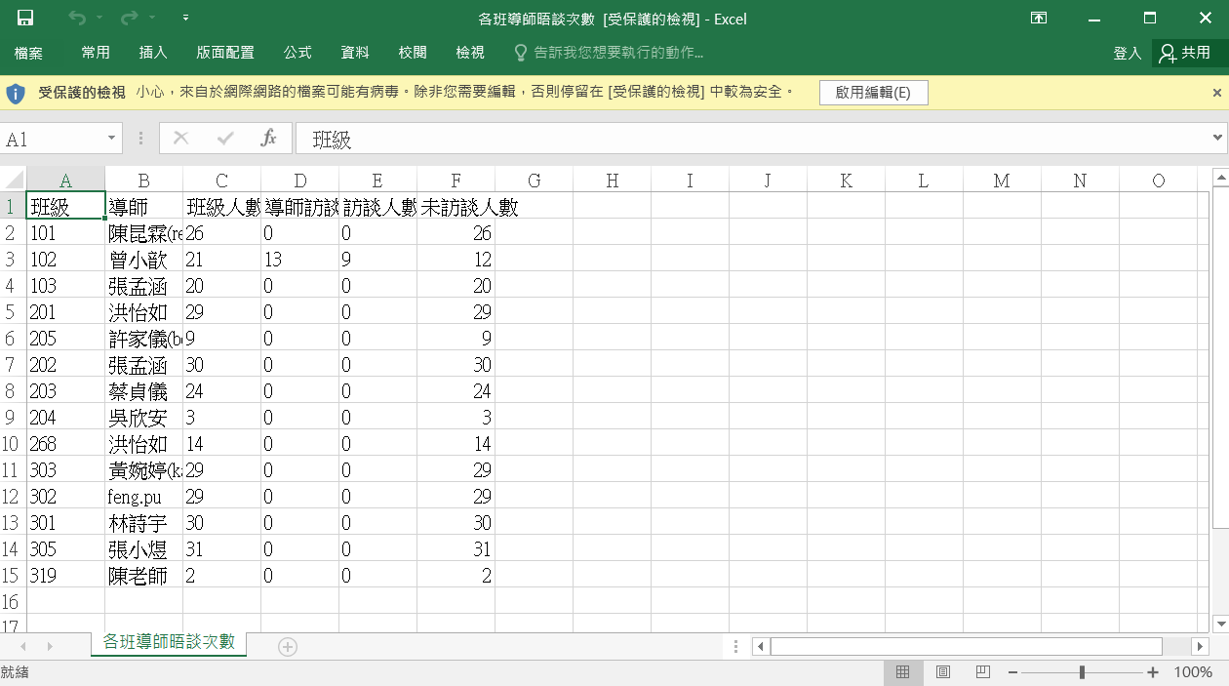Click the Name Box showing A1

point(51,139)
